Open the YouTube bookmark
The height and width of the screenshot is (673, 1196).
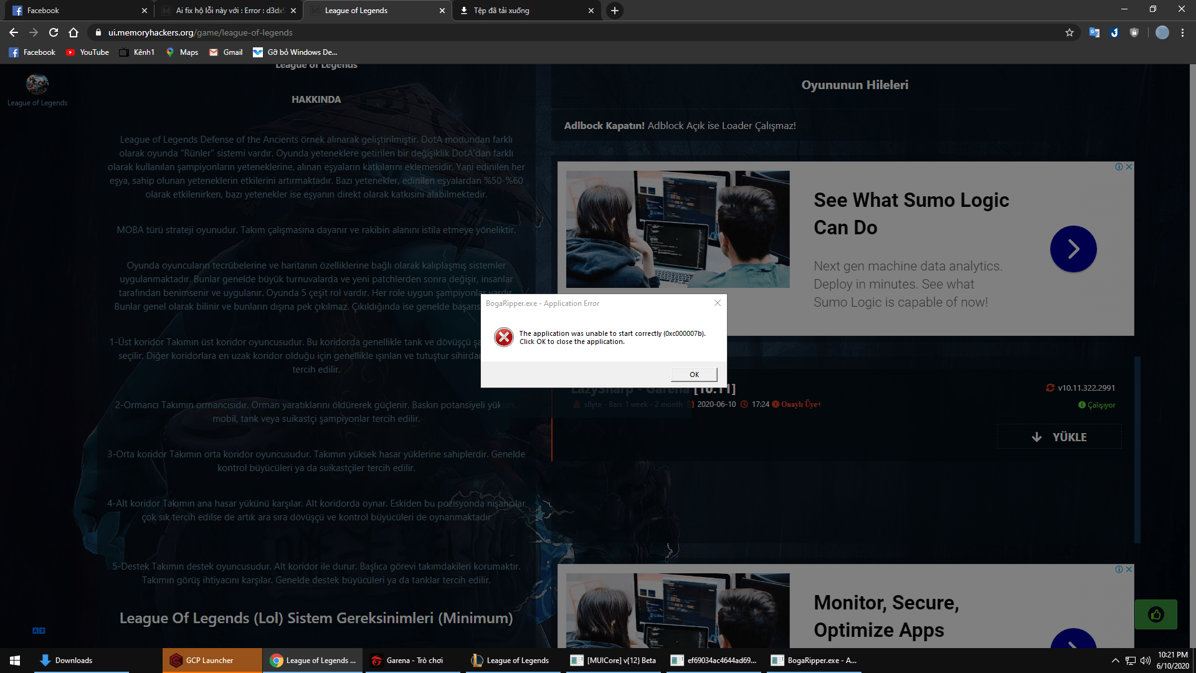pos(87,52)
